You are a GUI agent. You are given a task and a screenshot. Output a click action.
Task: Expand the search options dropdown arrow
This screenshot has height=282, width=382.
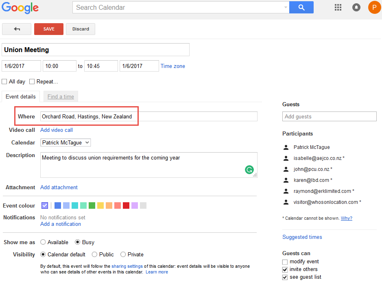[x=286, y=7]
